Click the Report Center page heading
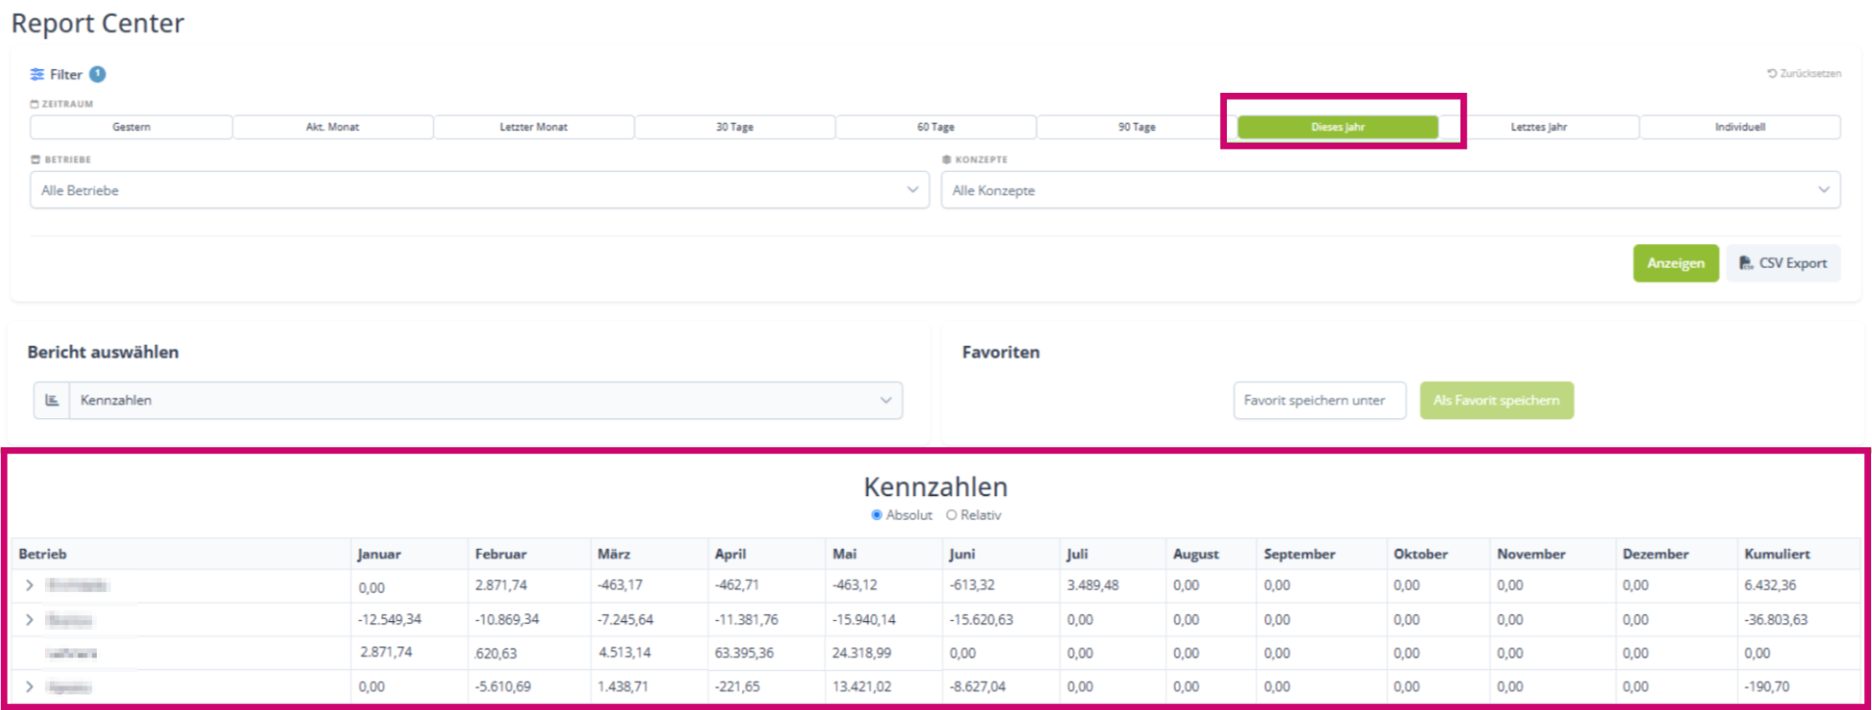This screenshot has height=710, width=1872. click(98, 23)
